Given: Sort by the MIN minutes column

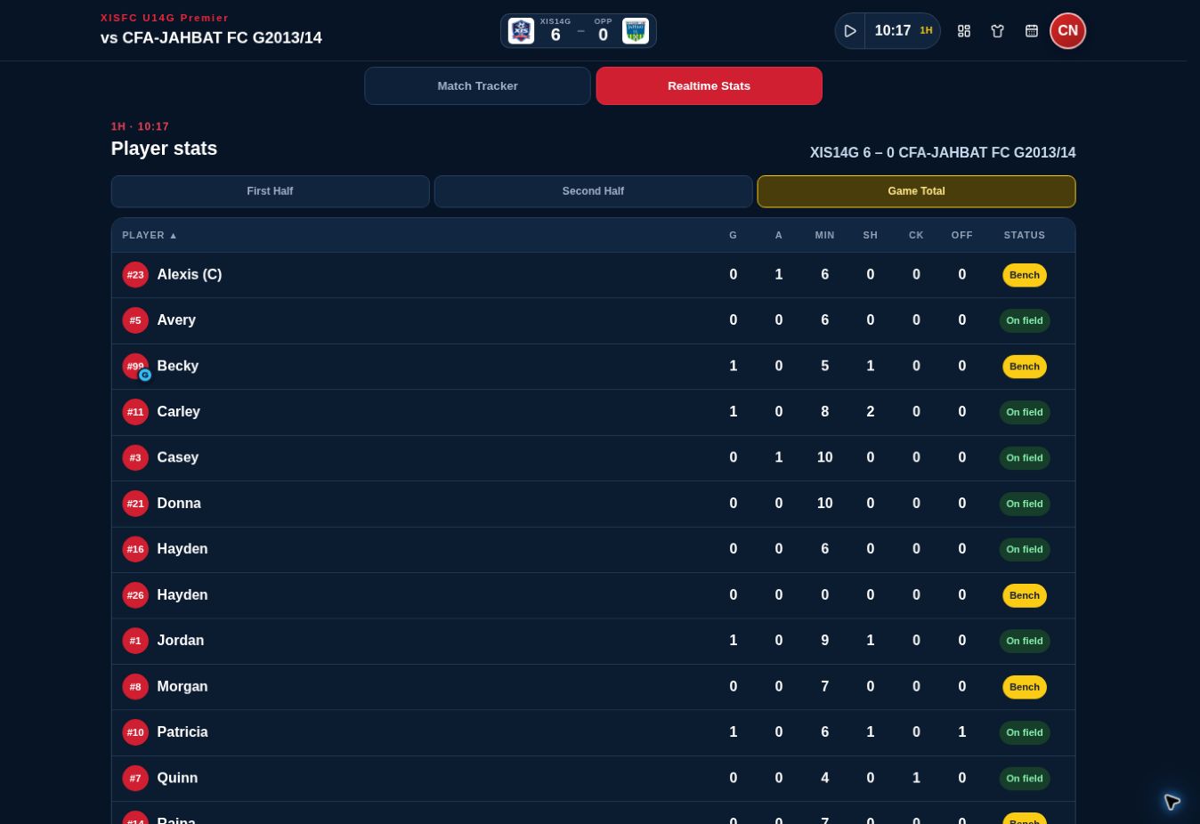Looking at the screenshot, I should coord(825,236).
